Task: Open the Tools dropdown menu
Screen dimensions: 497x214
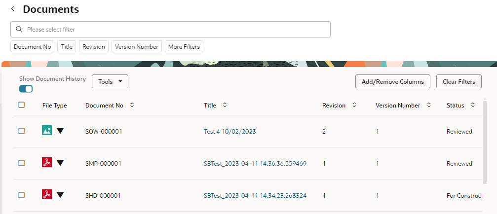Action: [110, 82]
